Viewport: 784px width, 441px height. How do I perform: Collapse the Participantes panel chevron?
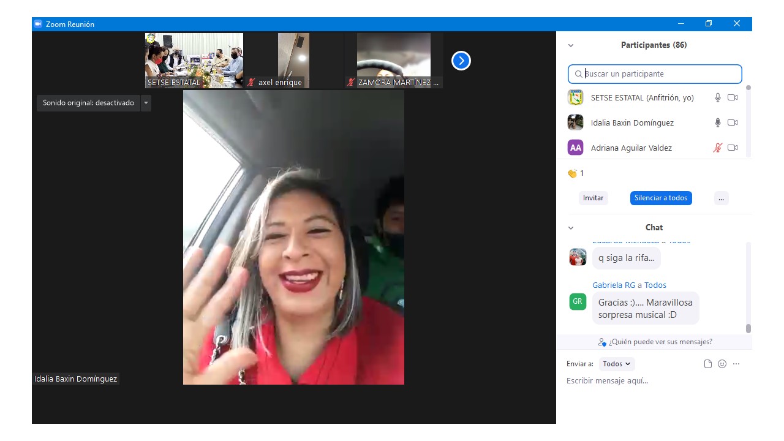(571, 45)
